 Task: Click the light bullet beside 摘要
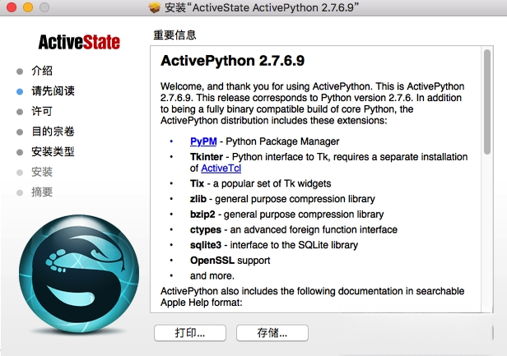coord(20,193)
